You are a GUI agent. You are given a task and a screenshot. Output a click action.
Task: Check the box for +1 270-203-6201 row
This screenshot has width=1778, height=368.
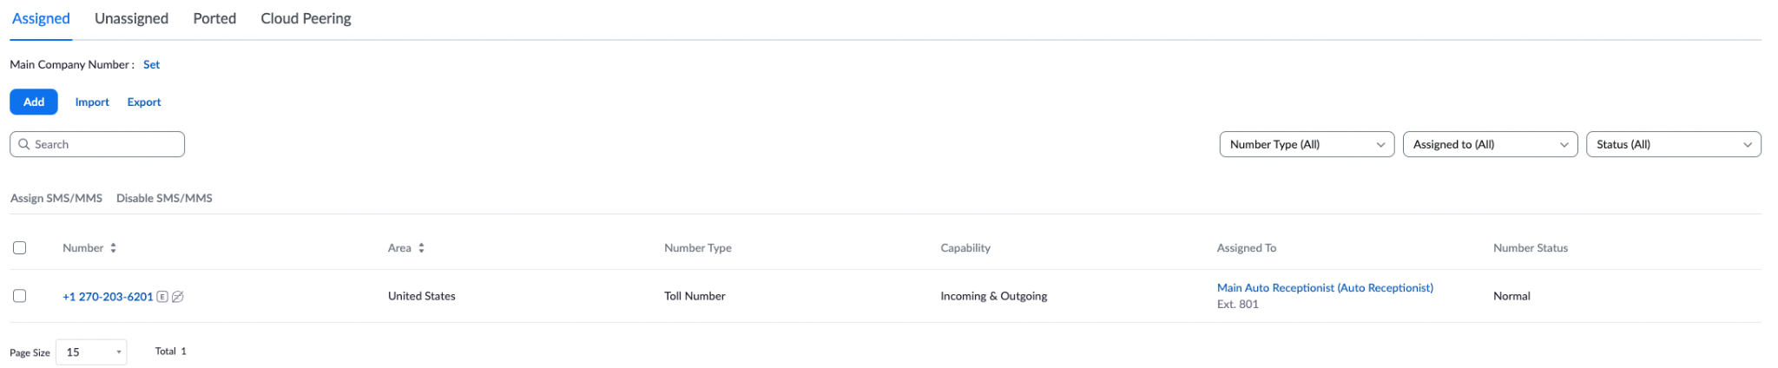click(x=19, y=296)
